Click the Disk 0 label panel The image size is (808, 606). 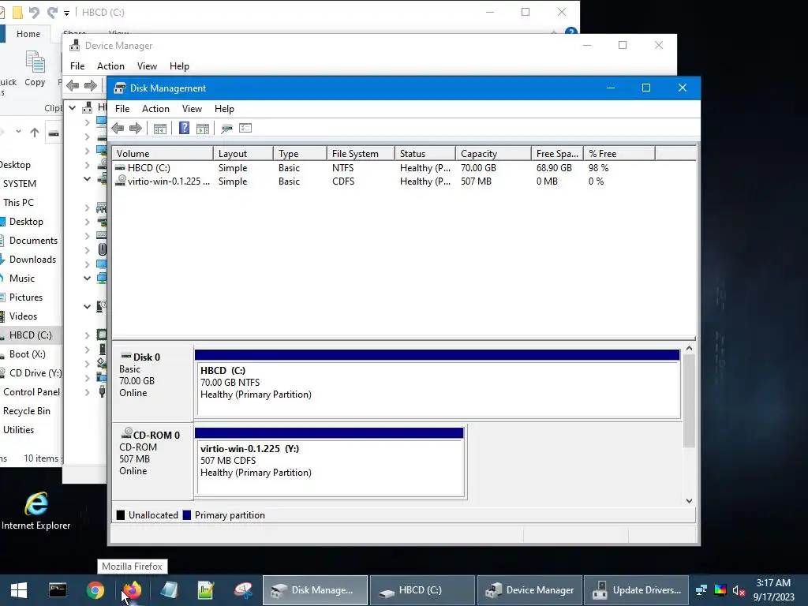tap(153, 384)
